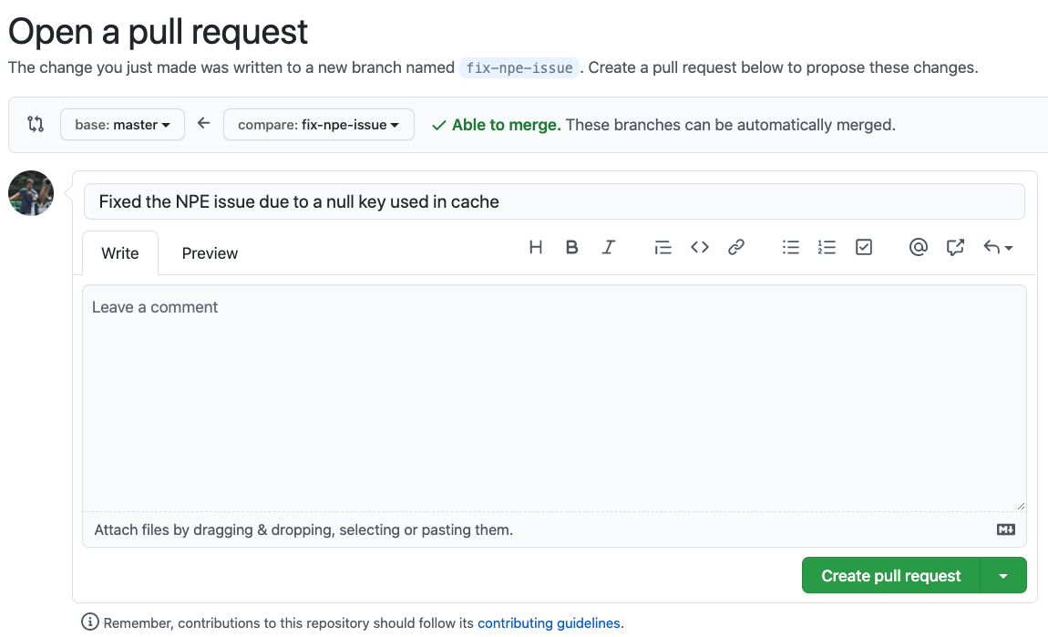Image resolution: width=1048 pixels, height=637 pixels.
Task: Apply Heading formatting in the comment toolbar
Action: [535, 246]
